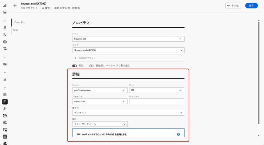Image resolution: width=264 pixels, height=145 pixels.
Task: Click the label field containing bounce_ext
Action: click(128, 39)
